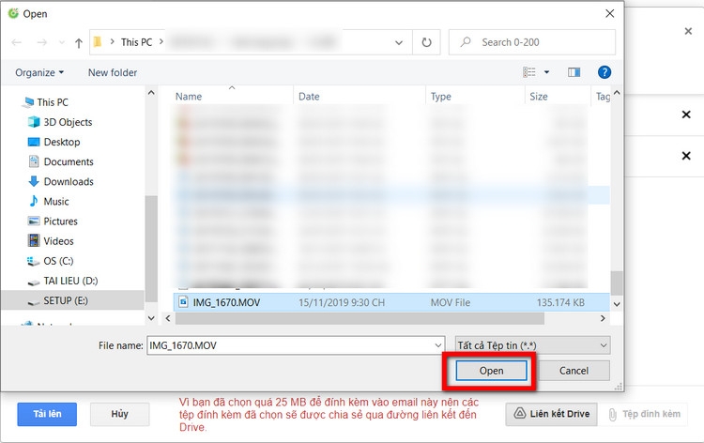The width and height of the screenshot is (704, 443).
Task: Select IMG_1670.MOV file row
Action: click(391, 302)
